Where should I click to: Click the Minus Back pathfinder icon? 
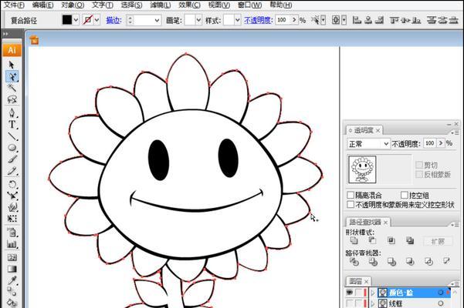(446, 261)
